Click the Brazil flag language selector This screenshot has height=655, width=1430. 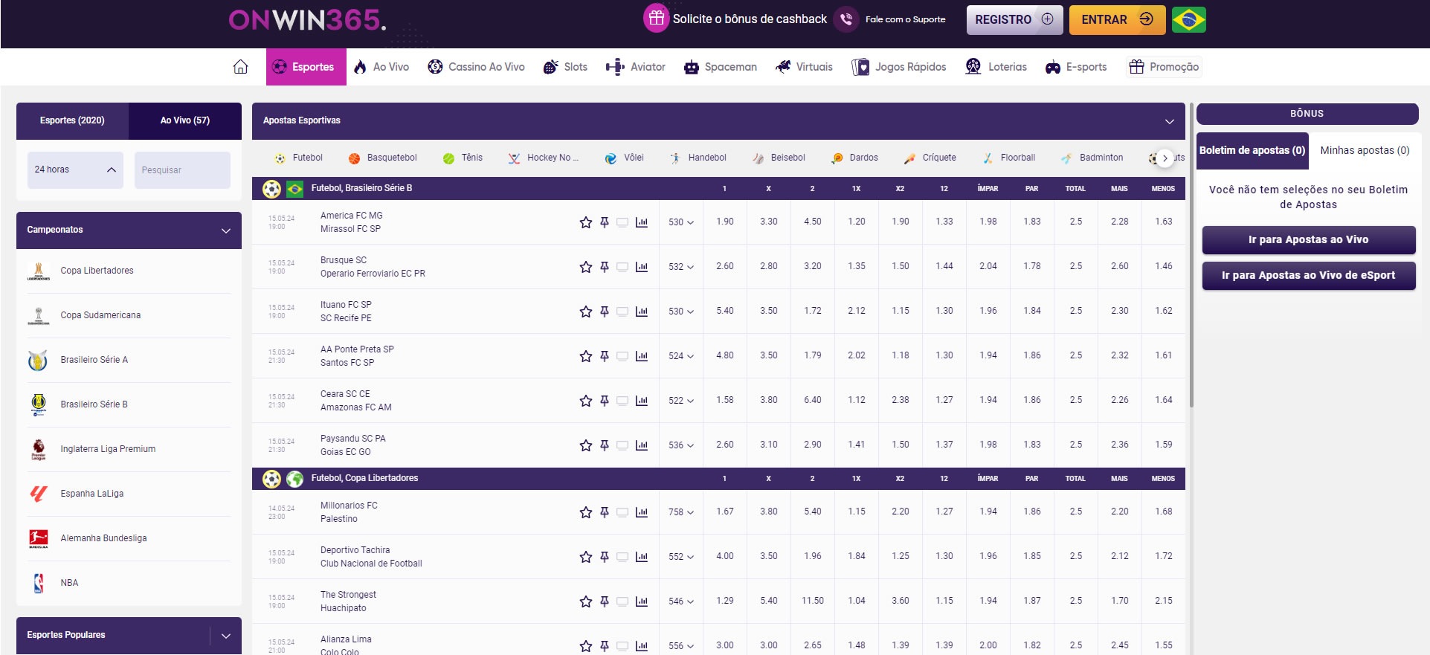tap(1188, 20)
